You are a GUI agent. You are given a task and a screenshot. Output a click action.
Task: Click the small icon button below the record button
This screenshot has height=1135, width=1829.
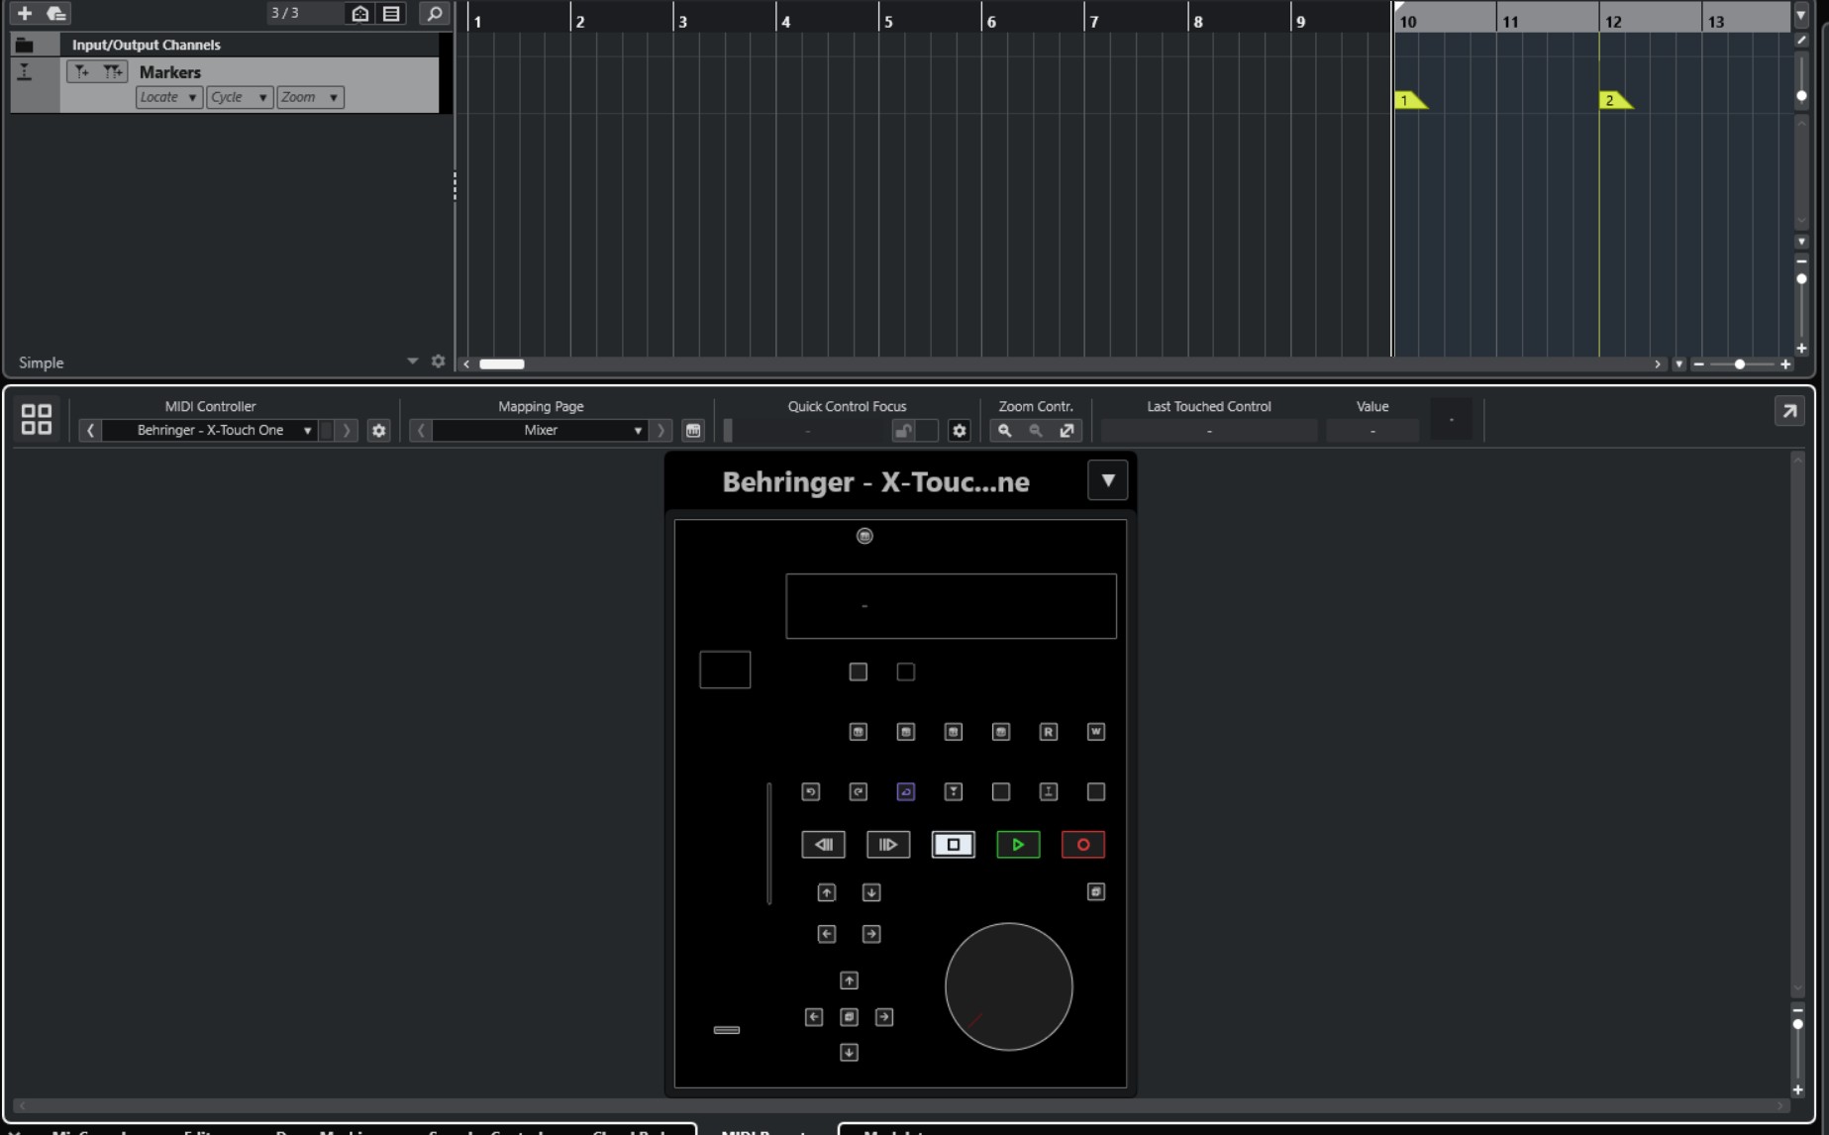1096,892
